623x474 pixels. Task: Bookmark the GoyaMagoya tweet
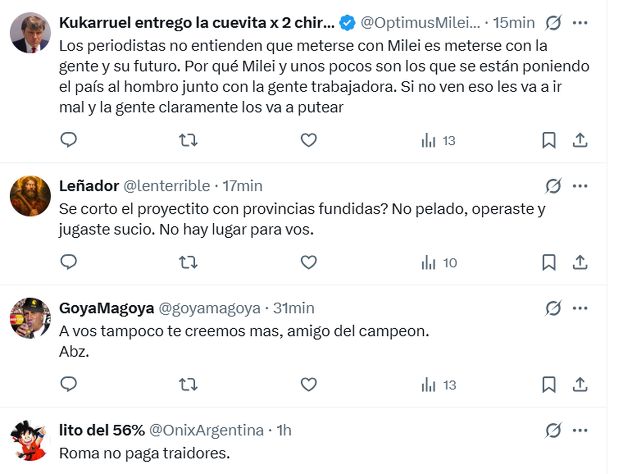click(x=549, y=385)
